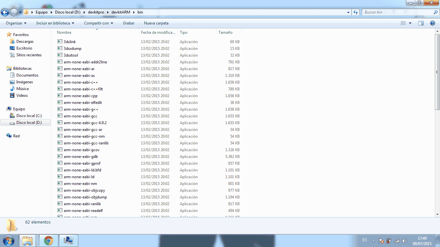Open Descargas in the sidebar

(25, 41)
